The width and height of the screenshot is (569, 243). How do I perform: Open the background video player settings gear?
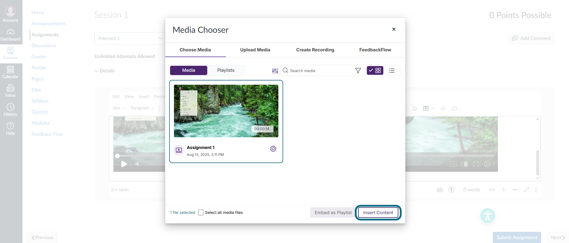tap(487, 164)
